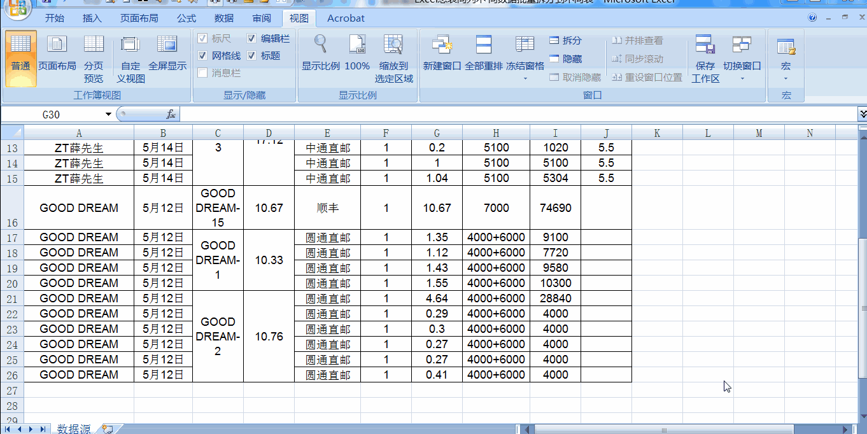Open the Acrobat ribbon tab
Image resolution: width=867 pixels, height=434 pixels.
[x=345, y=18]
